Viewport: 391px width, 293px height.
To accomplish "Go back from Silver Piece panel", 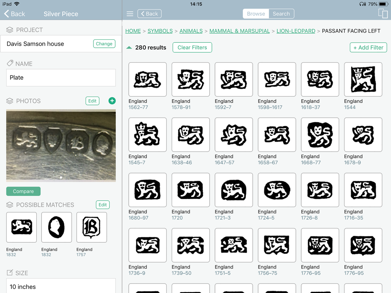I will (14, 14).
